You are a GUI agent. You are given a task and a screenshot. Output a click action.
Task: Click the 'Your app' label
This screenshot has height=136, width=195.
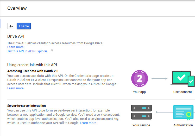pos(139,92)
